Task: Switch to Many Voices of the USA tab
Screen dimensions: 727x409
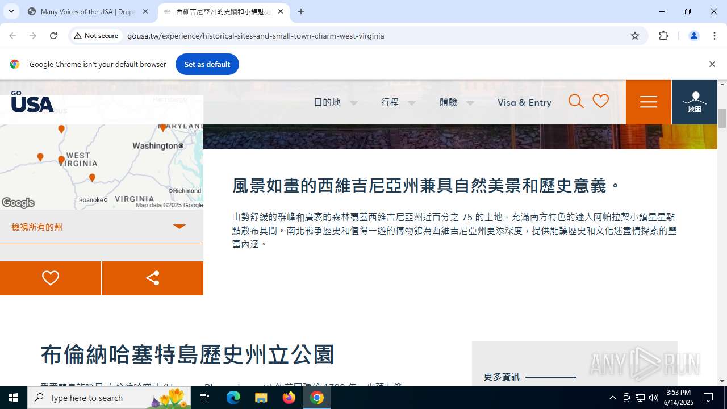Action: (88, 11)
